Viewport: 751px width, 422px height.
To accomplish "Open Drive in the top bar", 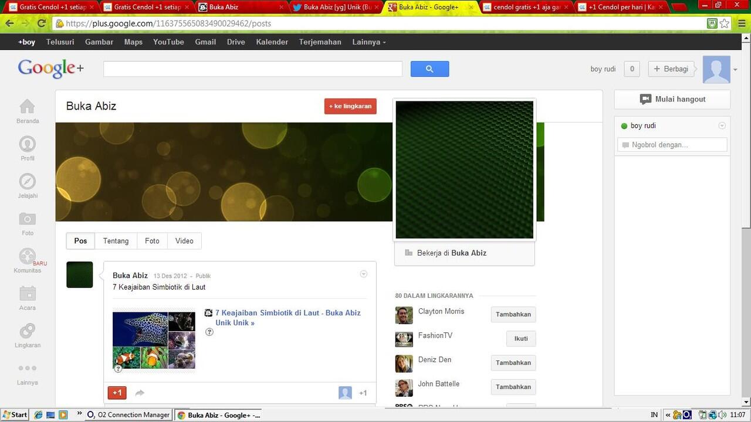I will coord(236,42).
